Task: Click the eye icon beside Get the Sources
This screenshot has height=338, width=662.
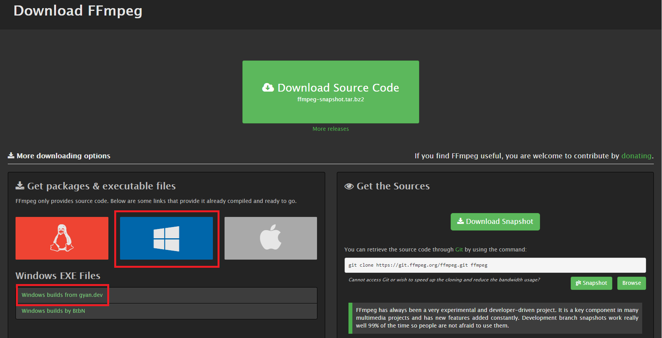Action: (x=349, y=186)
